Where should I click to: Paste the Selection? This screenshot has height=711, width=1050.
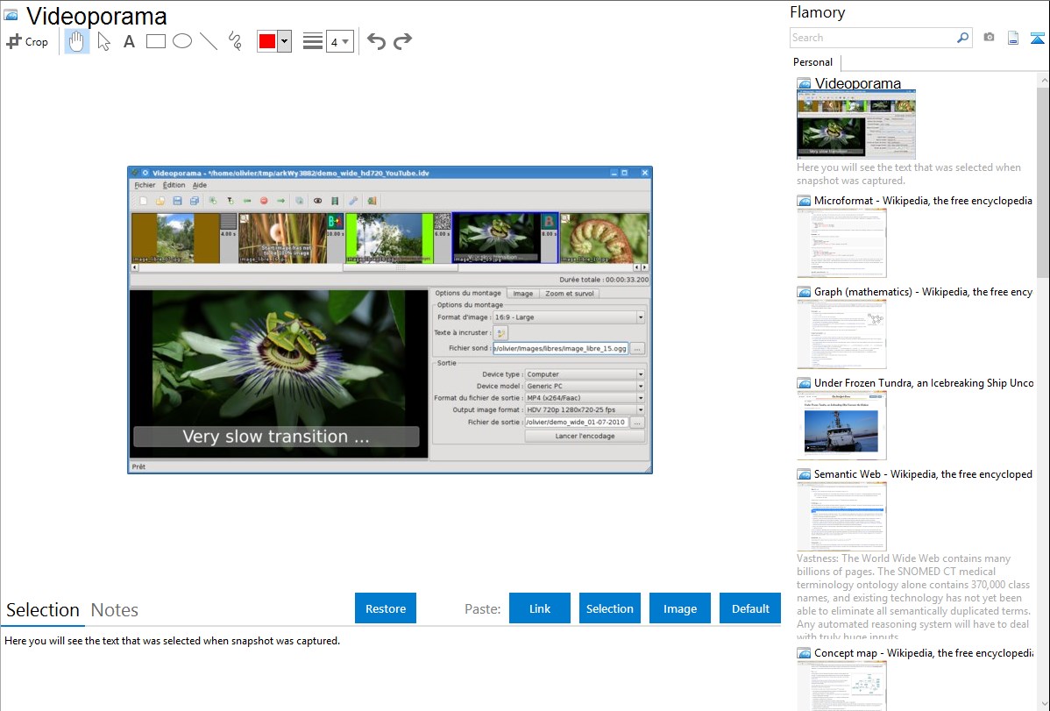609,608
